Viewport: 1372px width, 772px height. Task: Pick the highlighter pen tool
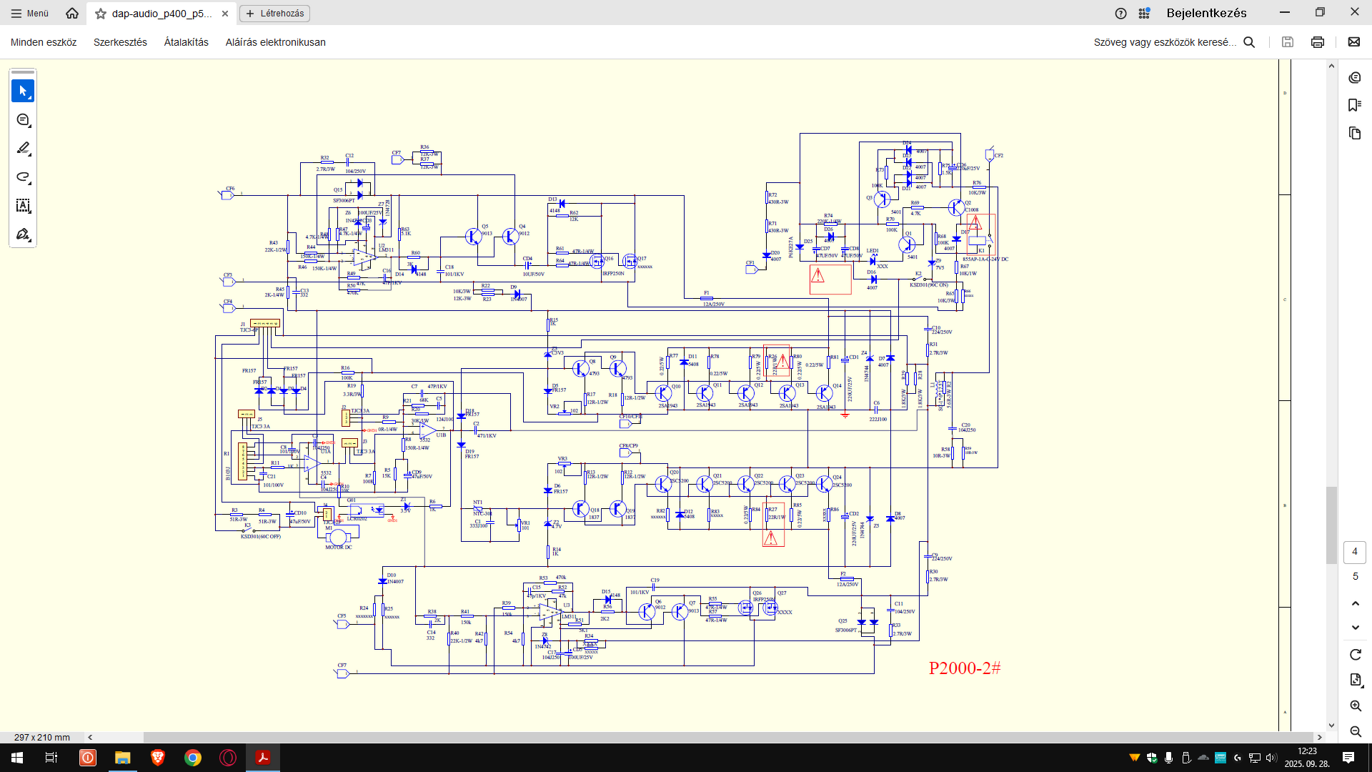[x=23, y=149]
